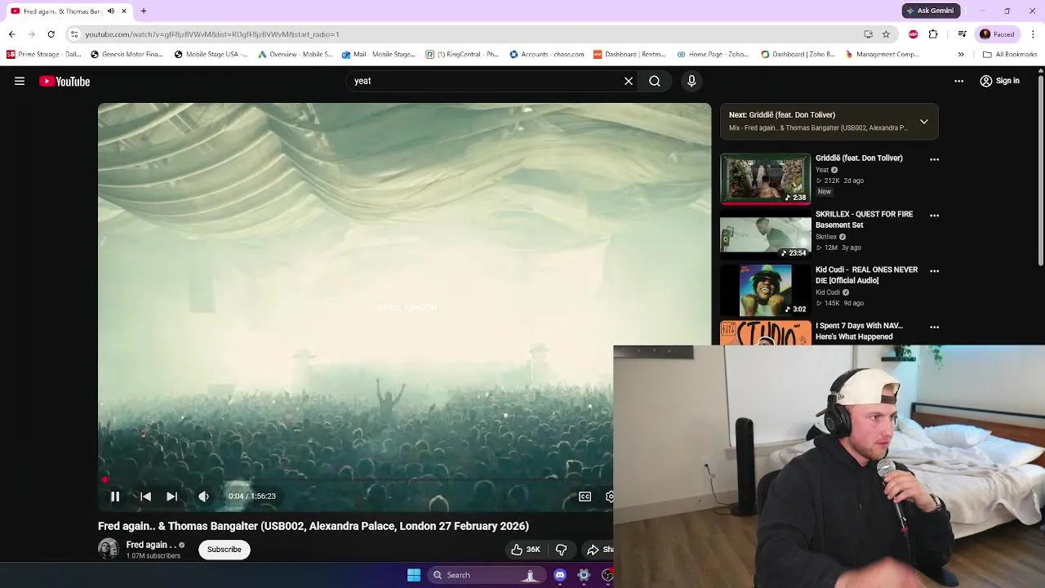The height and width of the screenshot is (588, 1045).
Task: Open YouTube settings three-dot menu near Sign in
Action: click(x=959, y=81)
